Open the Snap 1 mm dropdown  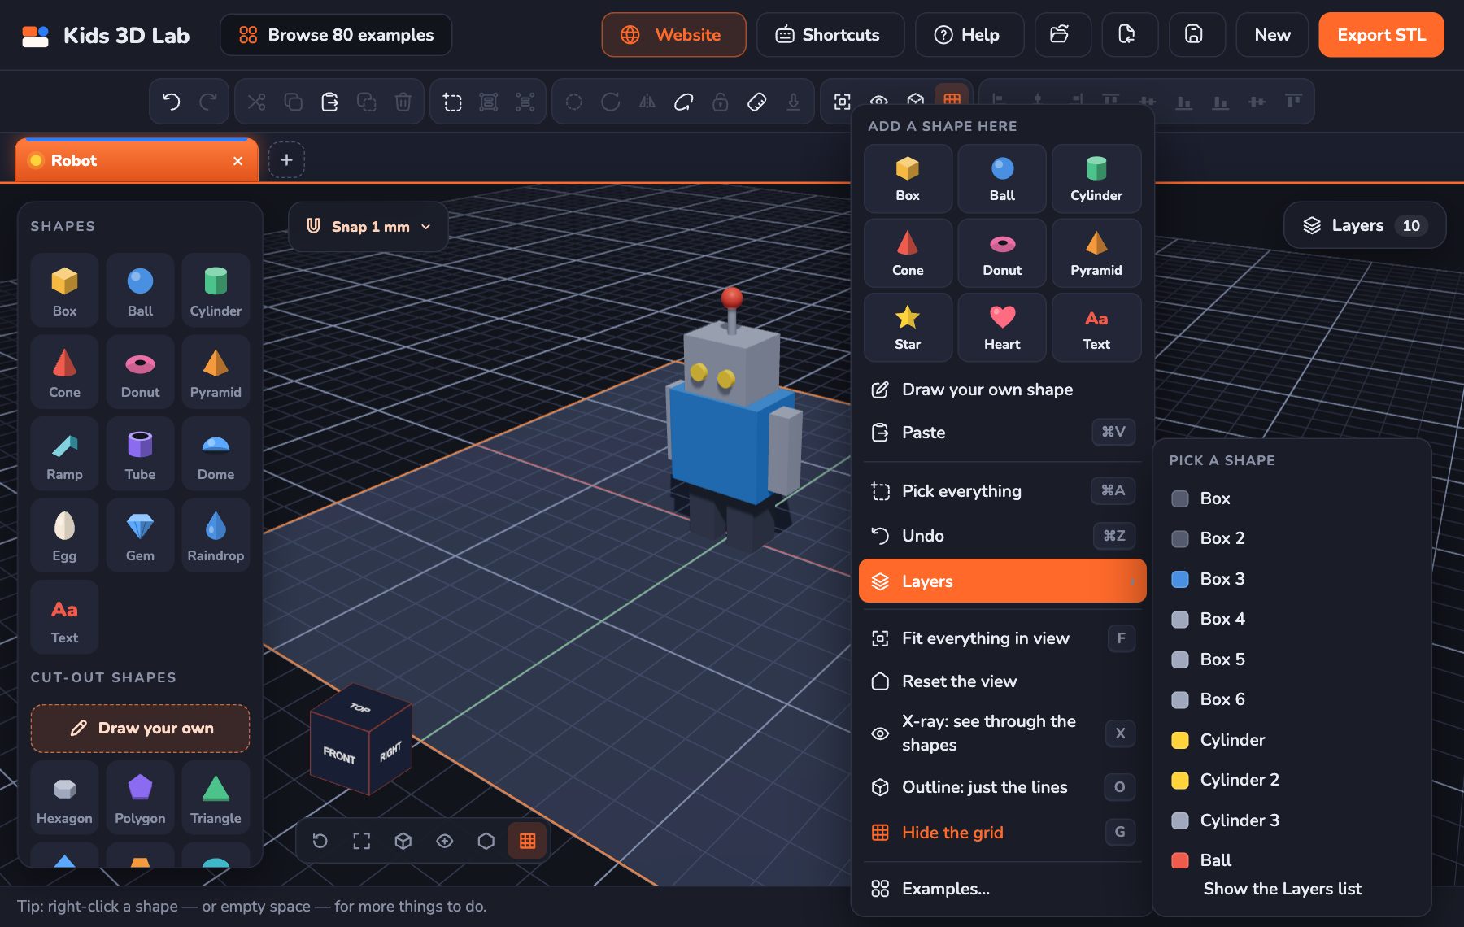tap(368, 226)
